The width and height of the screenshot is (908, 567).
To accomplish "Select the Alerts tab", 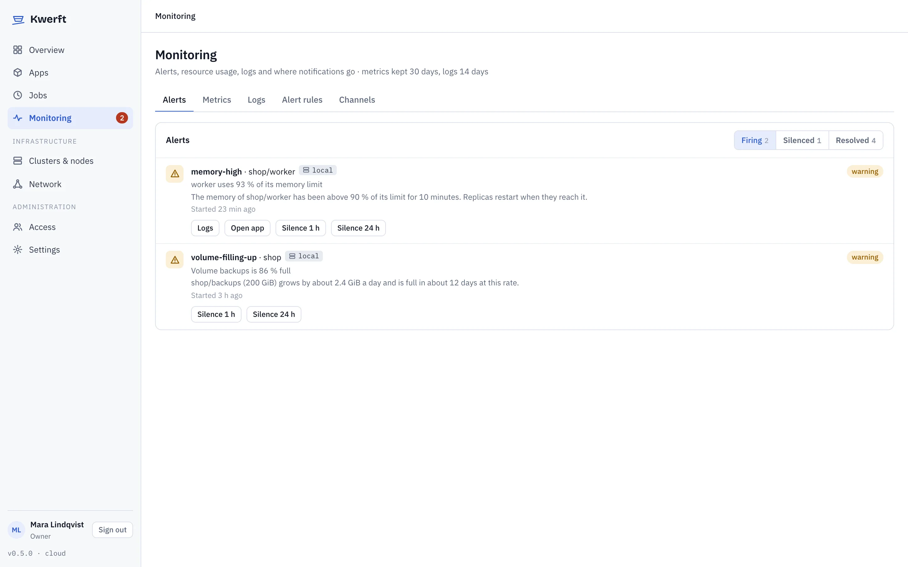I will click(x=174, y=100).
